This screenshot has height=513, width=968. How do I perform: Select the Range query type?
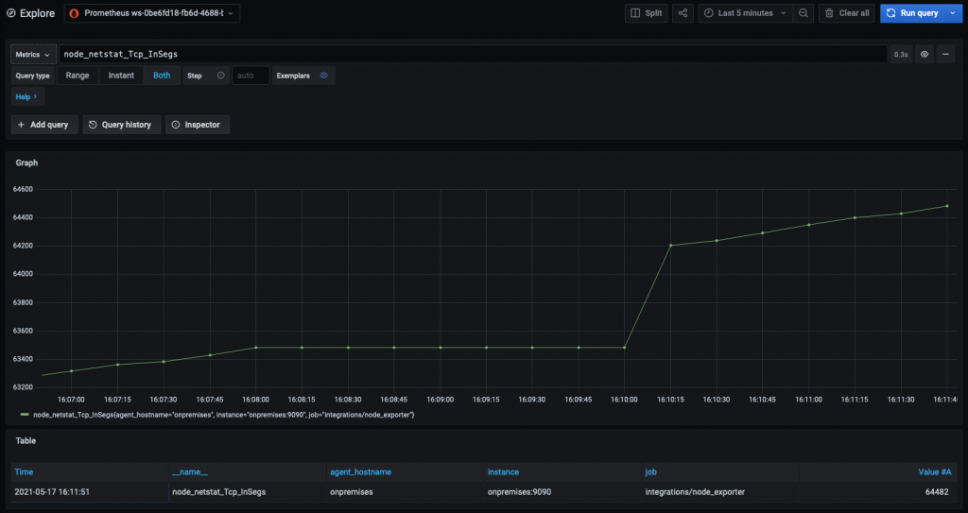point(78,76)
